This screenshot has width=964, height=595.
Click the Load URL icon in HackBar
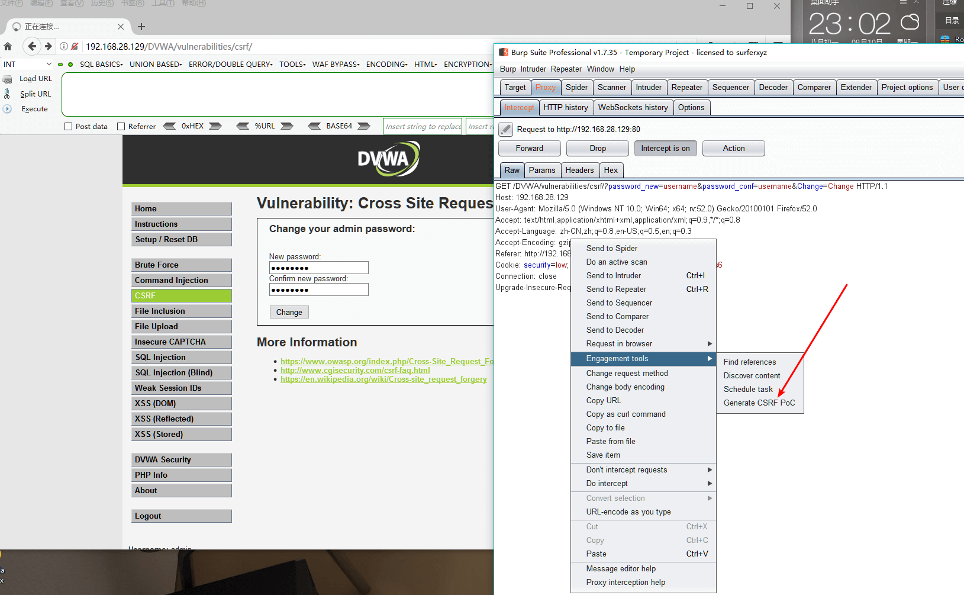7,79
